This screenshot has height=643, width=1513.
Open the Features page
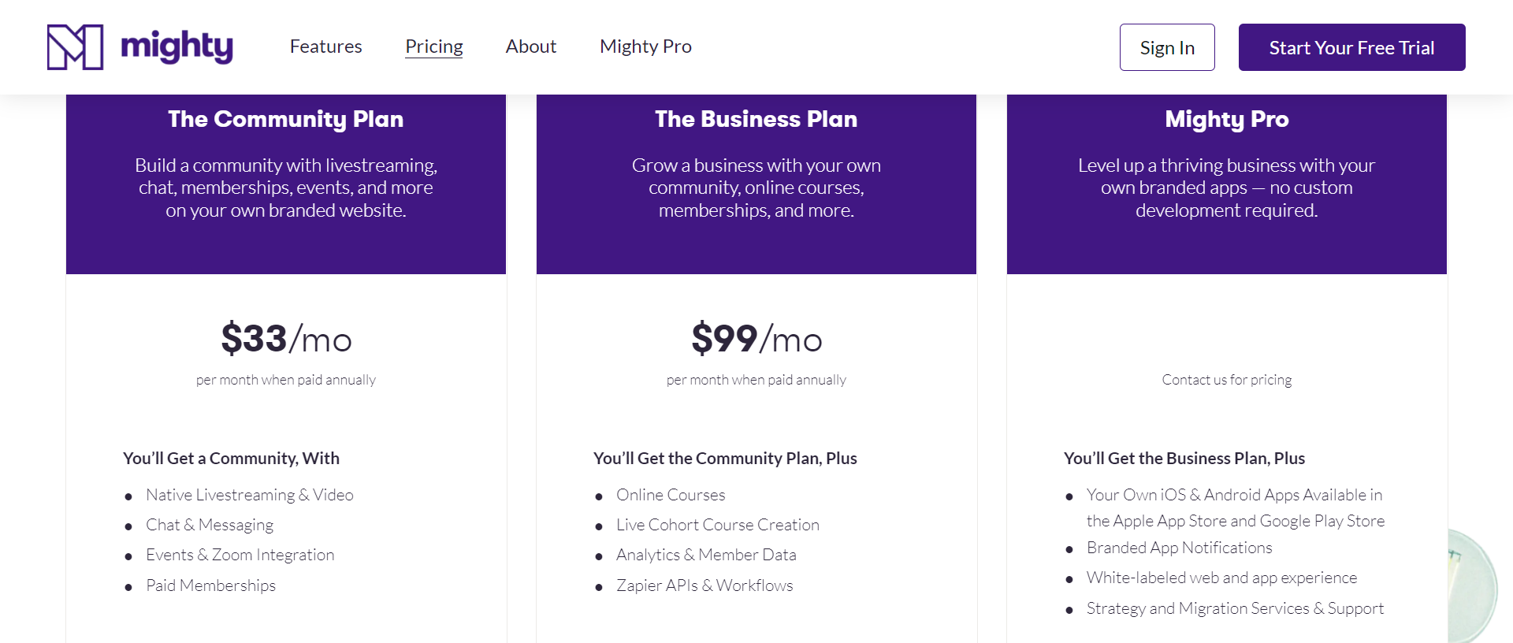click(x=325, y=46)
